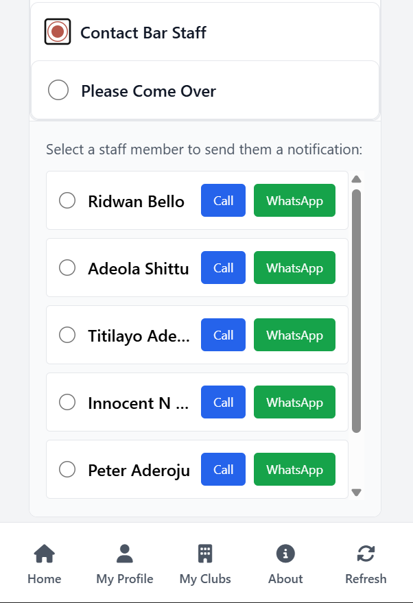Screen dimensions: 413x603
Task: Select staff member Adeola Shittu
Action: [67, 268]
